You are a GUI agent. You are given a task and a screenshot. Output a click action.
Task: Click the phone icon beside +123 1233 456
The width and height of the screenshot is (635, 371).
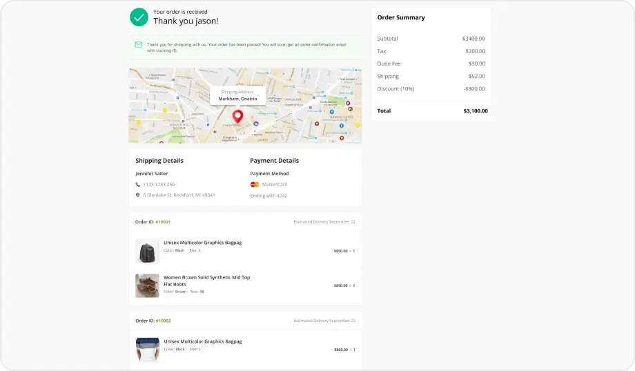click(137, 185)
